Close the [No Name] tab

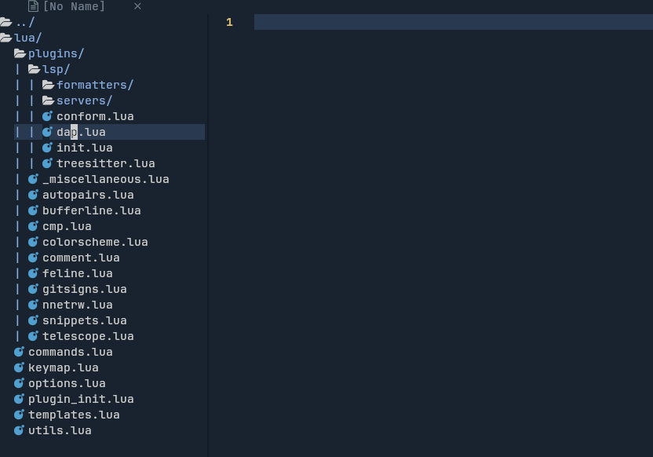[137, 6]
